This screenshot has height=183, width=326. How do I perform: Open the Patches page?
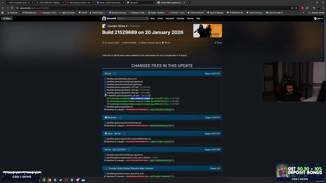[190, 18]
